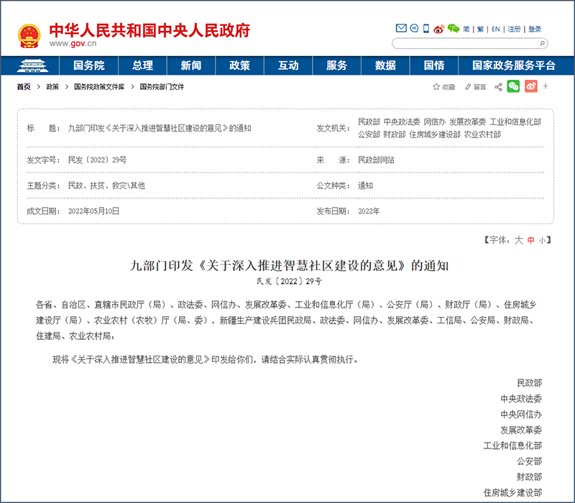Screen dimensions: 575x503
Task: Switch site language to EN
Action: (495, 29)
